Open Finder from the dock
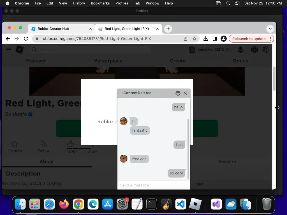The height and width of the screenshot is (215, 287). tap(20, 204)
